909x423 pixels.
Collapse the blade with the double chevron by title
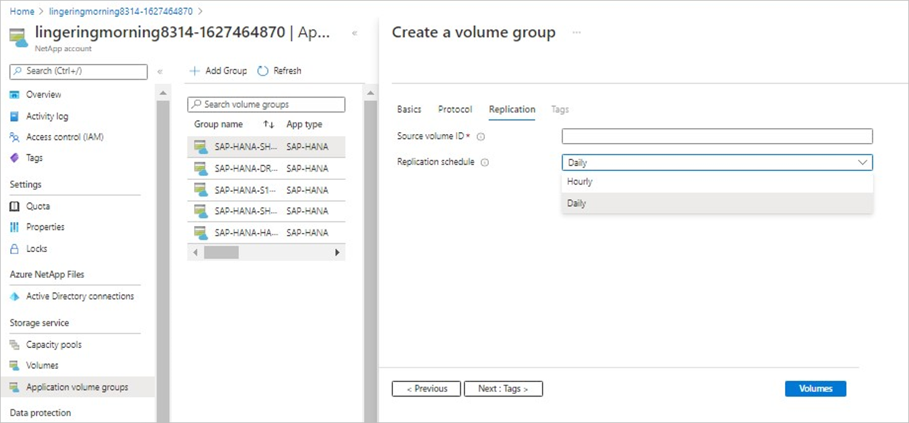pyautogui.click(x=355, y=33)
